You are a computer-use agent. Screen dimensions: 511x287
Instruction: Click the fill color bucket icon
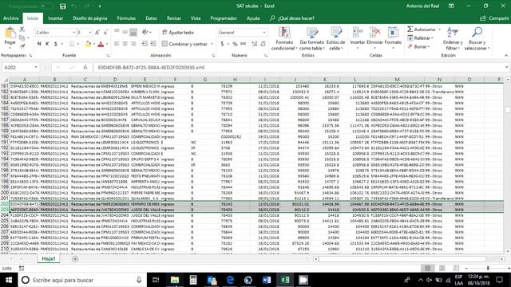(x=88, y=44)
